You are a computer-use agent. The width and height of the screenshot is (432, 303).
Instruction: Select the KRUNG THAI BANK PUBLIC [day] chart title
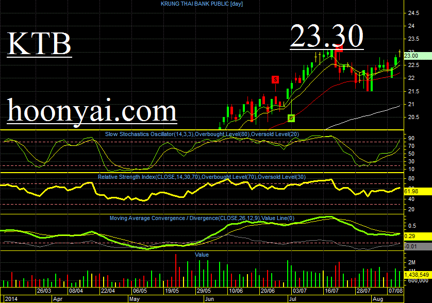[x=202, y=4]
